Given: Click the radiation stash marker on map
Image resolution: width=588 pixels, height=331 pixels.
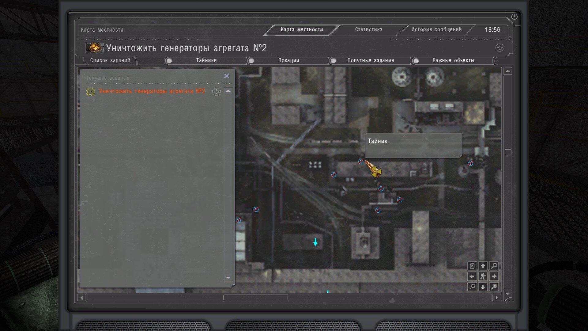Looking at the screenshot, I should tap(376, 172).
